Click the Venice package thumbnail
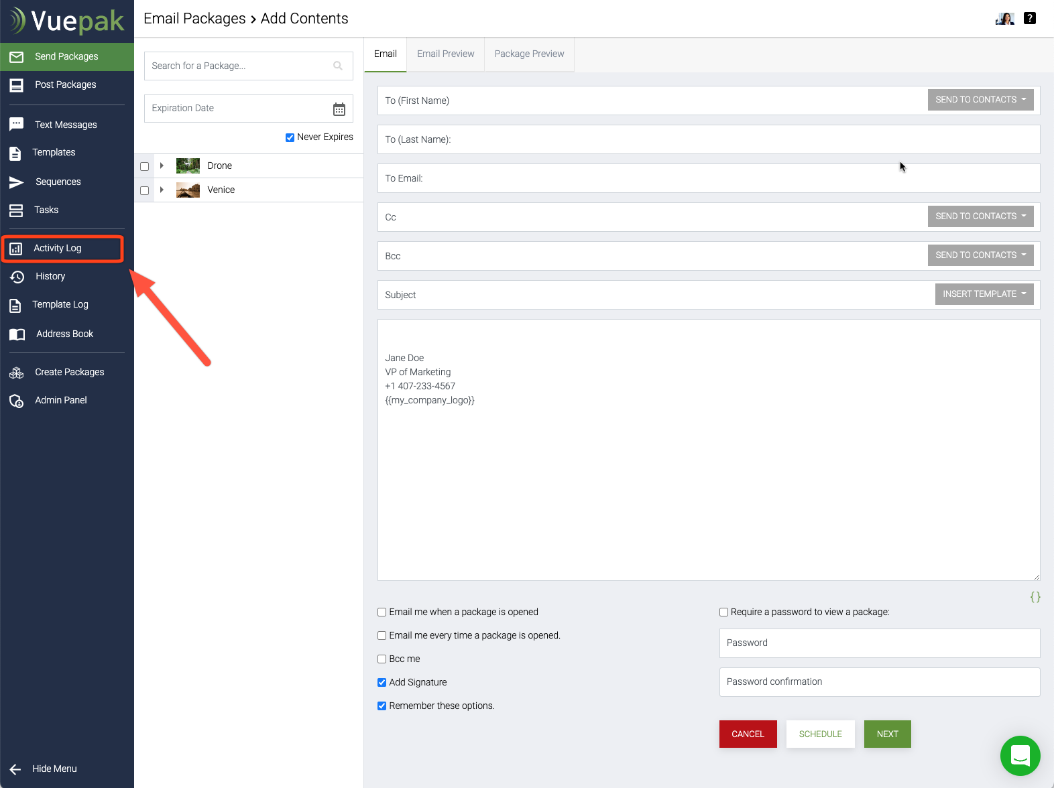The height and width of the screenshot is (788, 1054). click(x=188, y=190)
